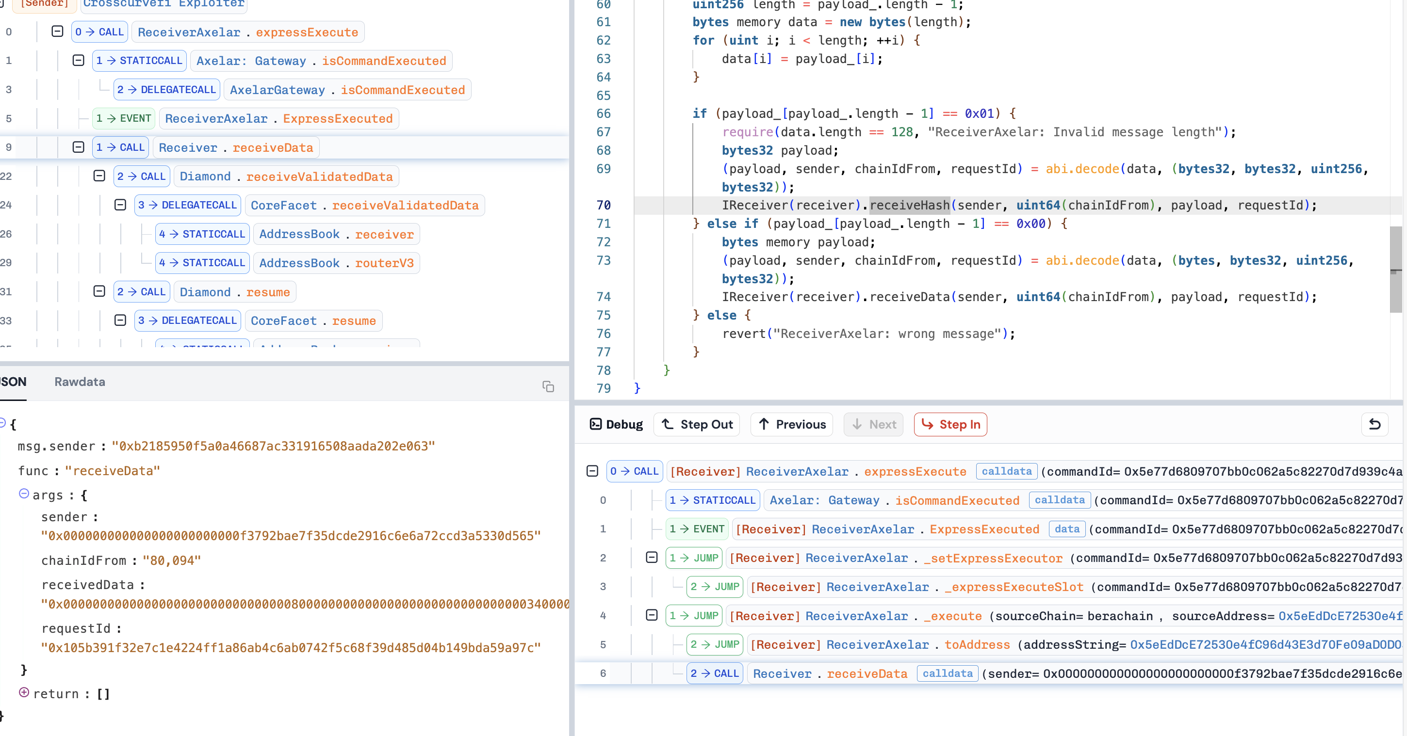Click the Step In button

950,424
